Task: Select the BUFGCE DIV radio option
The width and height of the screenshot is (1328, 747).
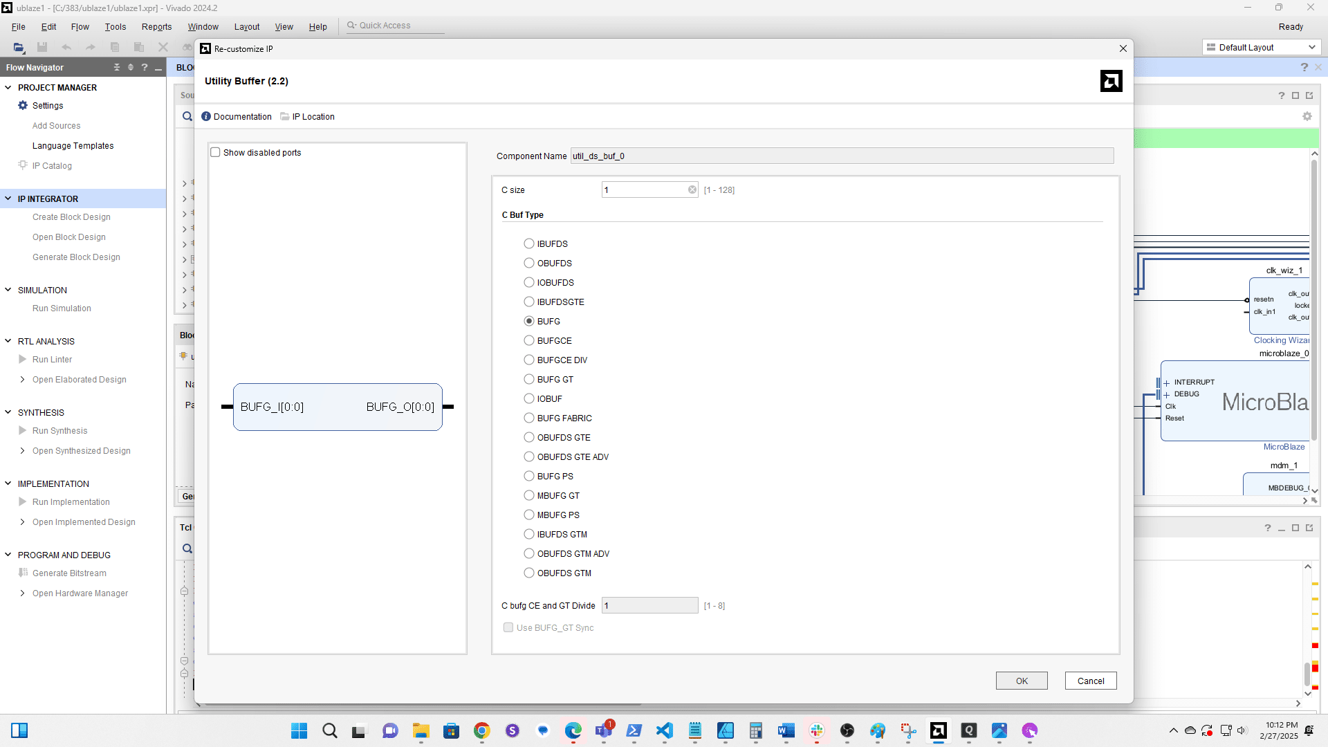Action: tap(529, 360)
